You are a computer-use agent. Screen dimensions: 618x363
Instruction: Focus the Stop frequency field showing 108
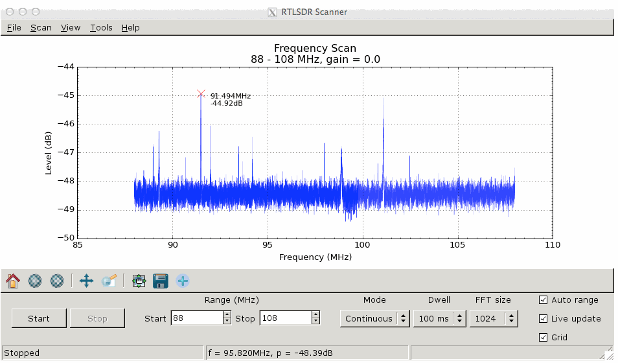tap(286, 318)
